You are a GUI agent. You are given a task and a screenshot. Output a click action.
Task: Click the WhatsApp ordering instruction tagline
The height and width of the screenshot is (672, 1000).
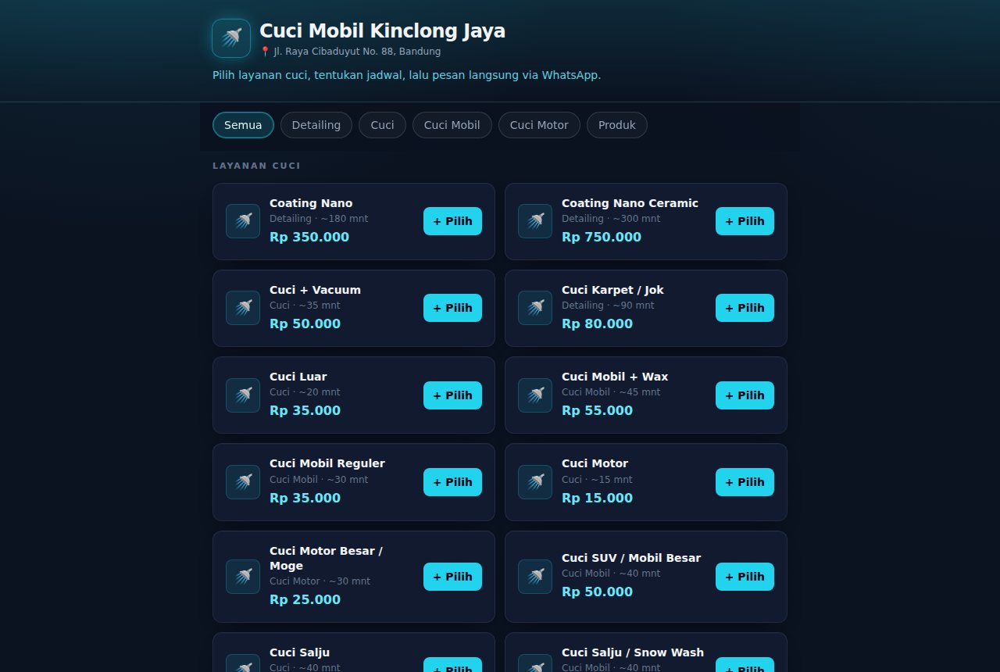coord(406,75)
